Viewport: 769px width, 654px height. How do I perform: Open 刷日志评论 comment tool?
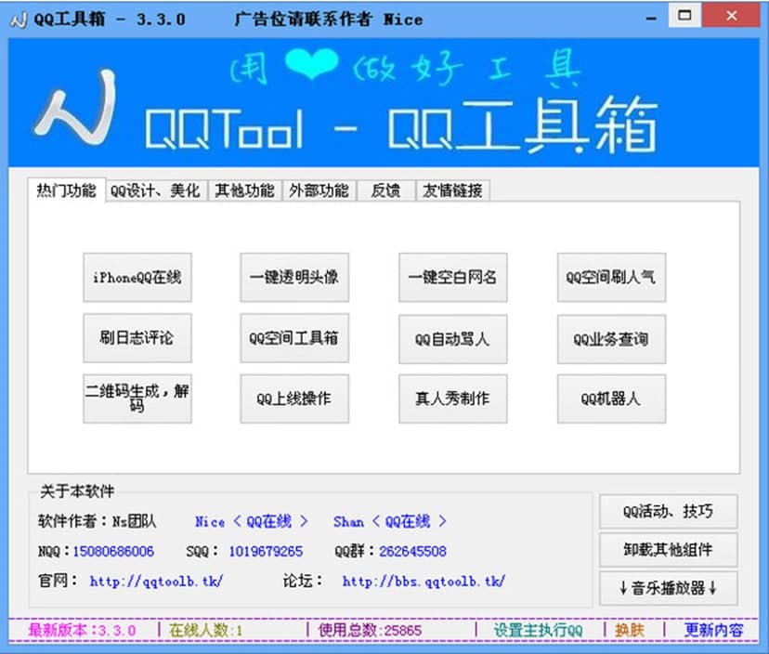[137, 337]
